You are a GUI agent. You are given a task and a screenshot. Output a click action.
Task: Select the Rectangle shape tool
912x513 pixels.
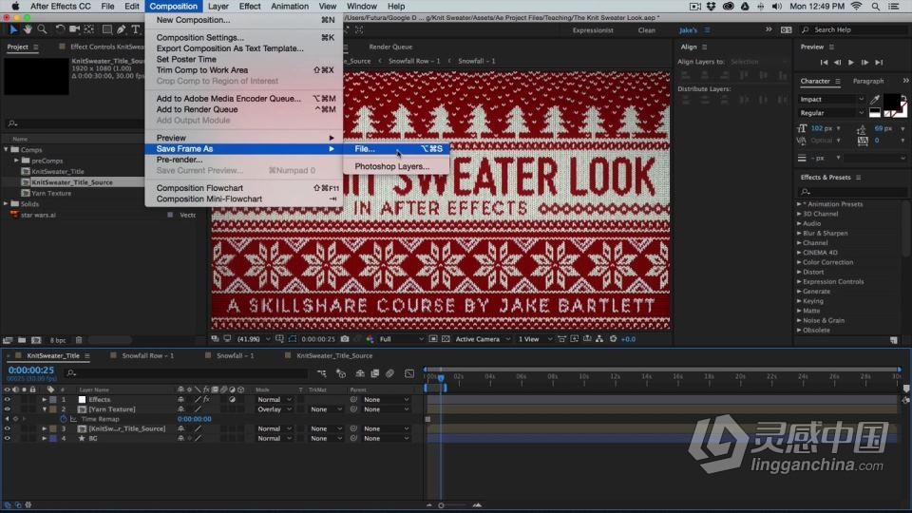[x=107, y=29]
